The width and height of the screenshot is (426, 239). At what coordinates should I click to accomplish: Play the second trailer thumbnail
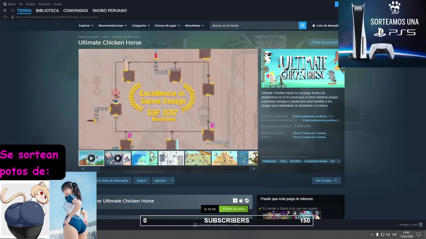(118, 158)
